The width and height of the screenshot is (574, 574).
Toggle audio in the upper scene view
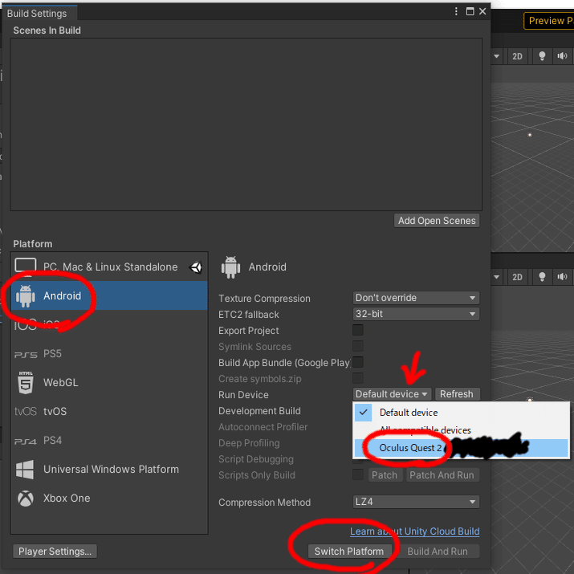[562, 56]
